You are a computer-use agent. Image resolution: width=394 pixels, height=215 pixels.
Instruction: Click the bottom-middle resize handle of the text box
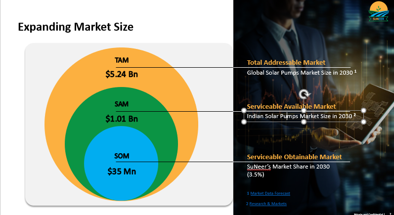[304, 122]
